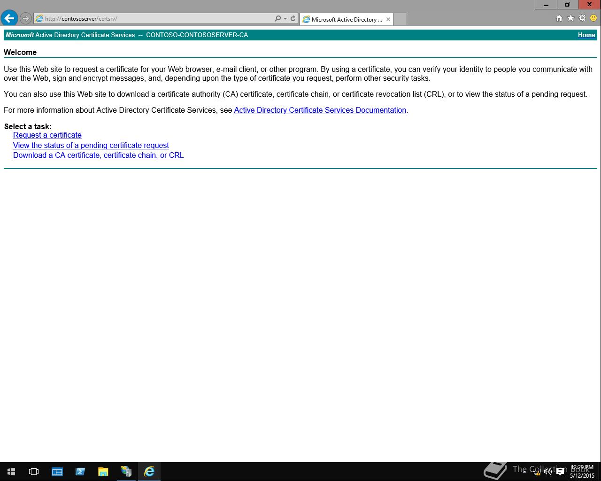
Task: Click the Home link in teal banner
Action: tap(586, 35)
